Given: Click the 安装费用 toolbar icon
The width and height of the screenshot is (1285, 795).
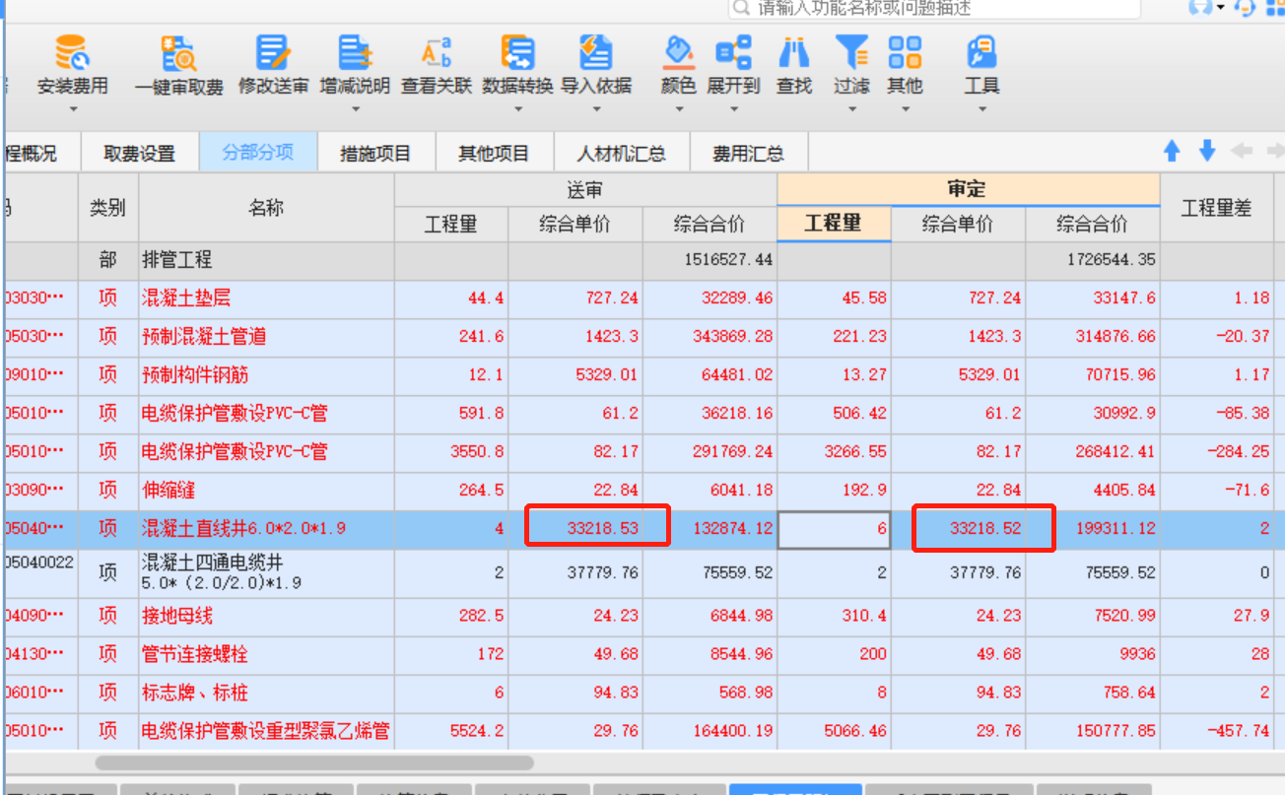Looking at the screenshot, I should click(x=72, y=51).
